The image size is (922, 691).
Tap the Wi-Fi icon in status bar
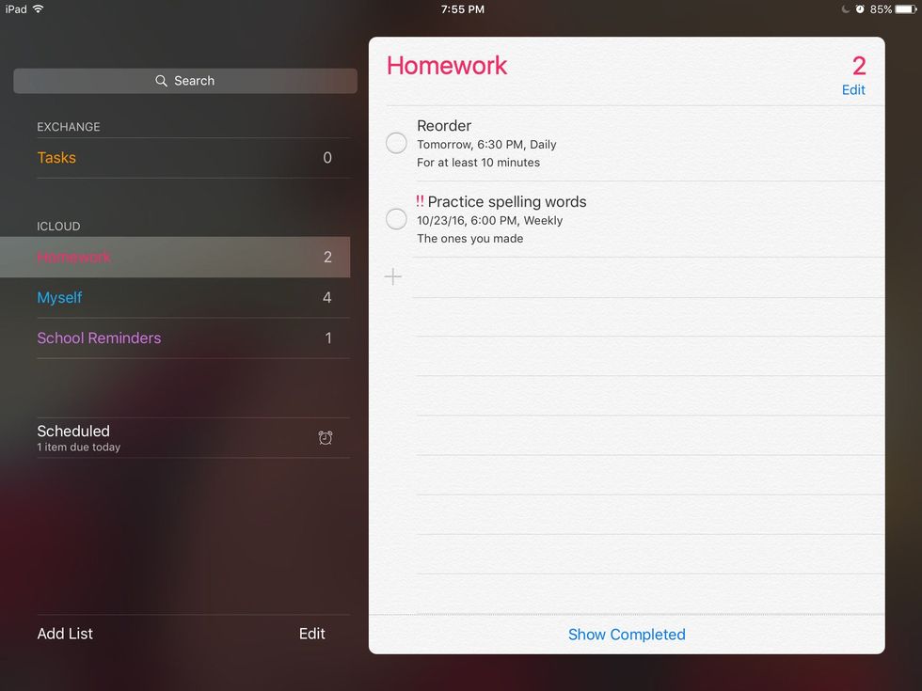39,9
